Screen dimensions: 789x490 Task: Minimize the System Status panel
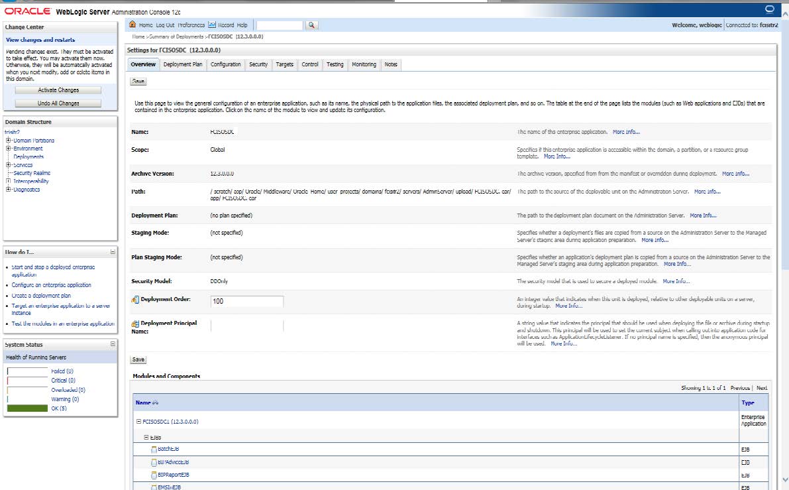pyautogui.click(x=113, y=344)
